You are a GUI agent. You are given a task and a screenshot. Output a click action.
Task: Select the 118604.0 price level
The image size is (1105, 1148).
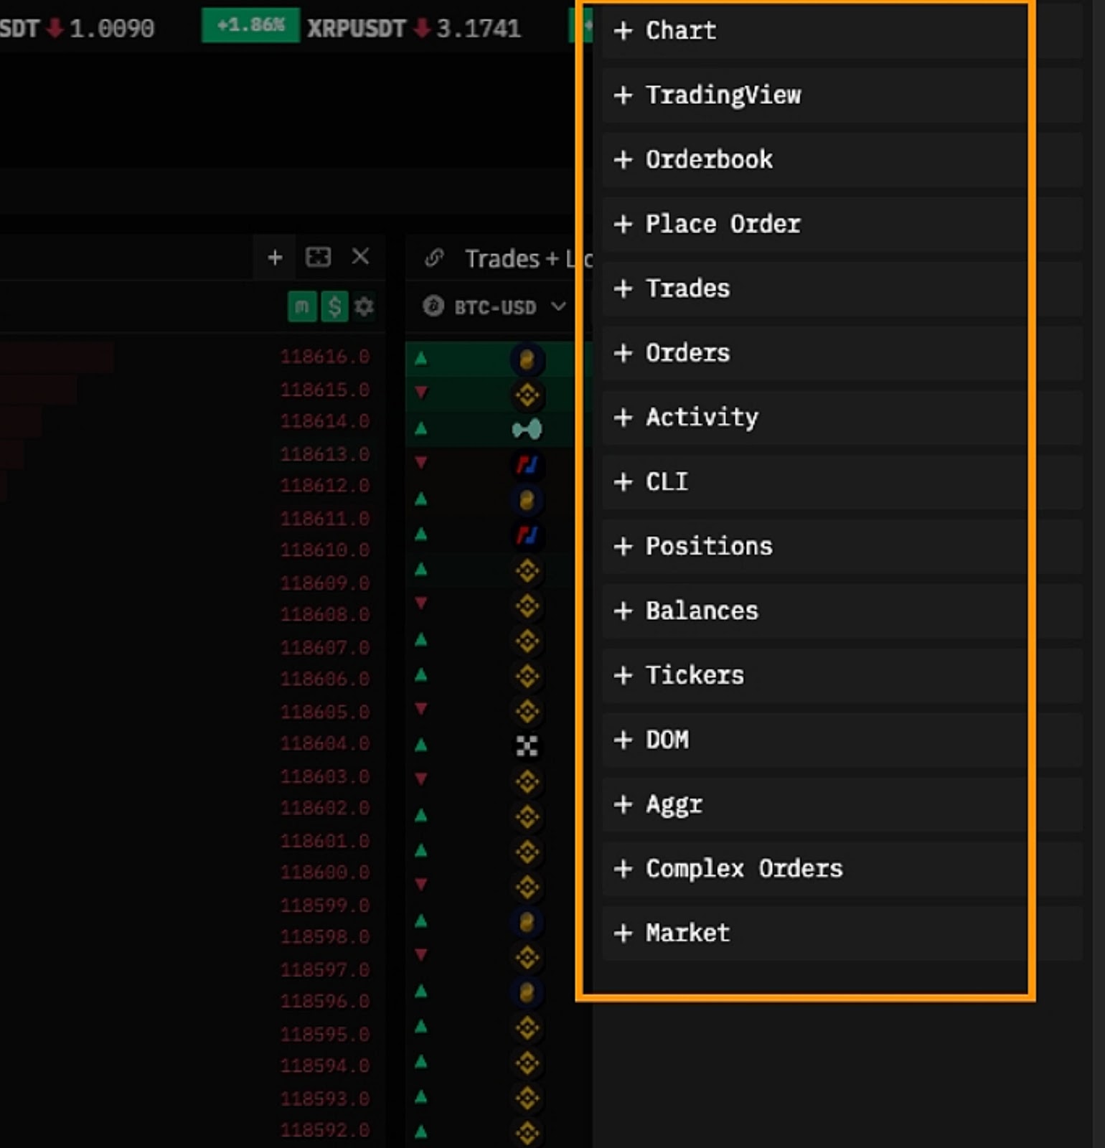tap(325, 743)
